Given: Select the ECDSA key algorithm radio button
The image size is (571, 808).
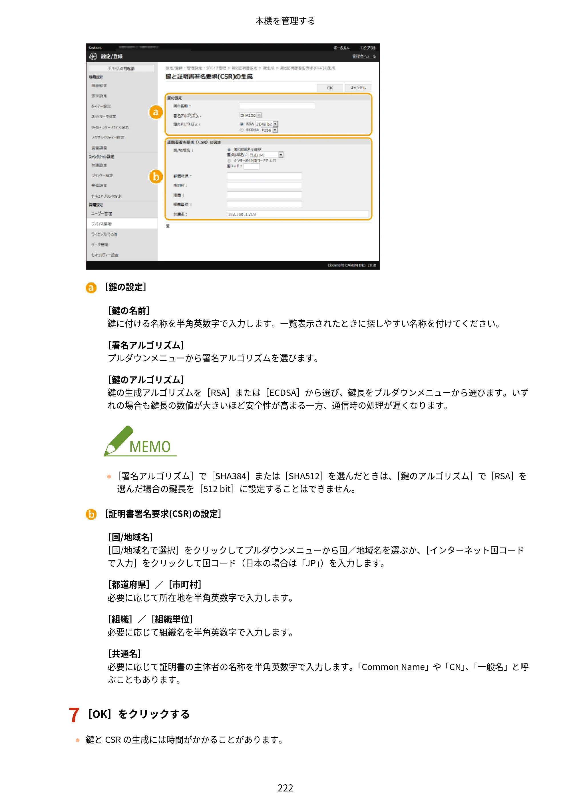Looking at the screenshot, I should pos(242,130).
